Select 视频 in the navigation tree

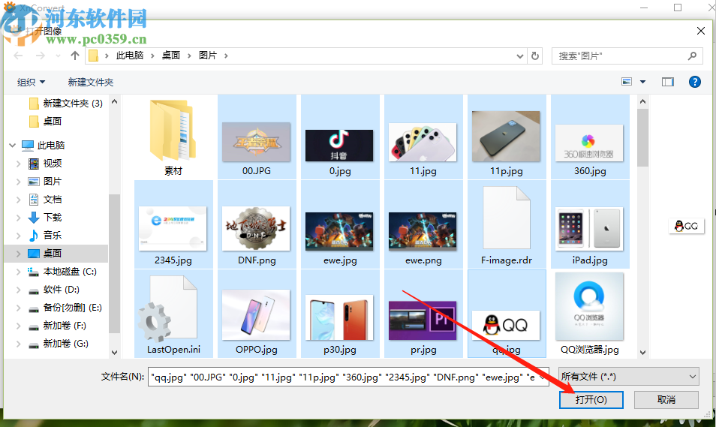pyautogui.click(x=45, y=163)
